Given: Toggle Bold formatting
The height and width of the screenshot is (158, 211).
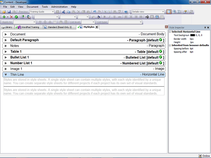Looking at the screenshot, I should pyautogui.click(x=105, y=17).
